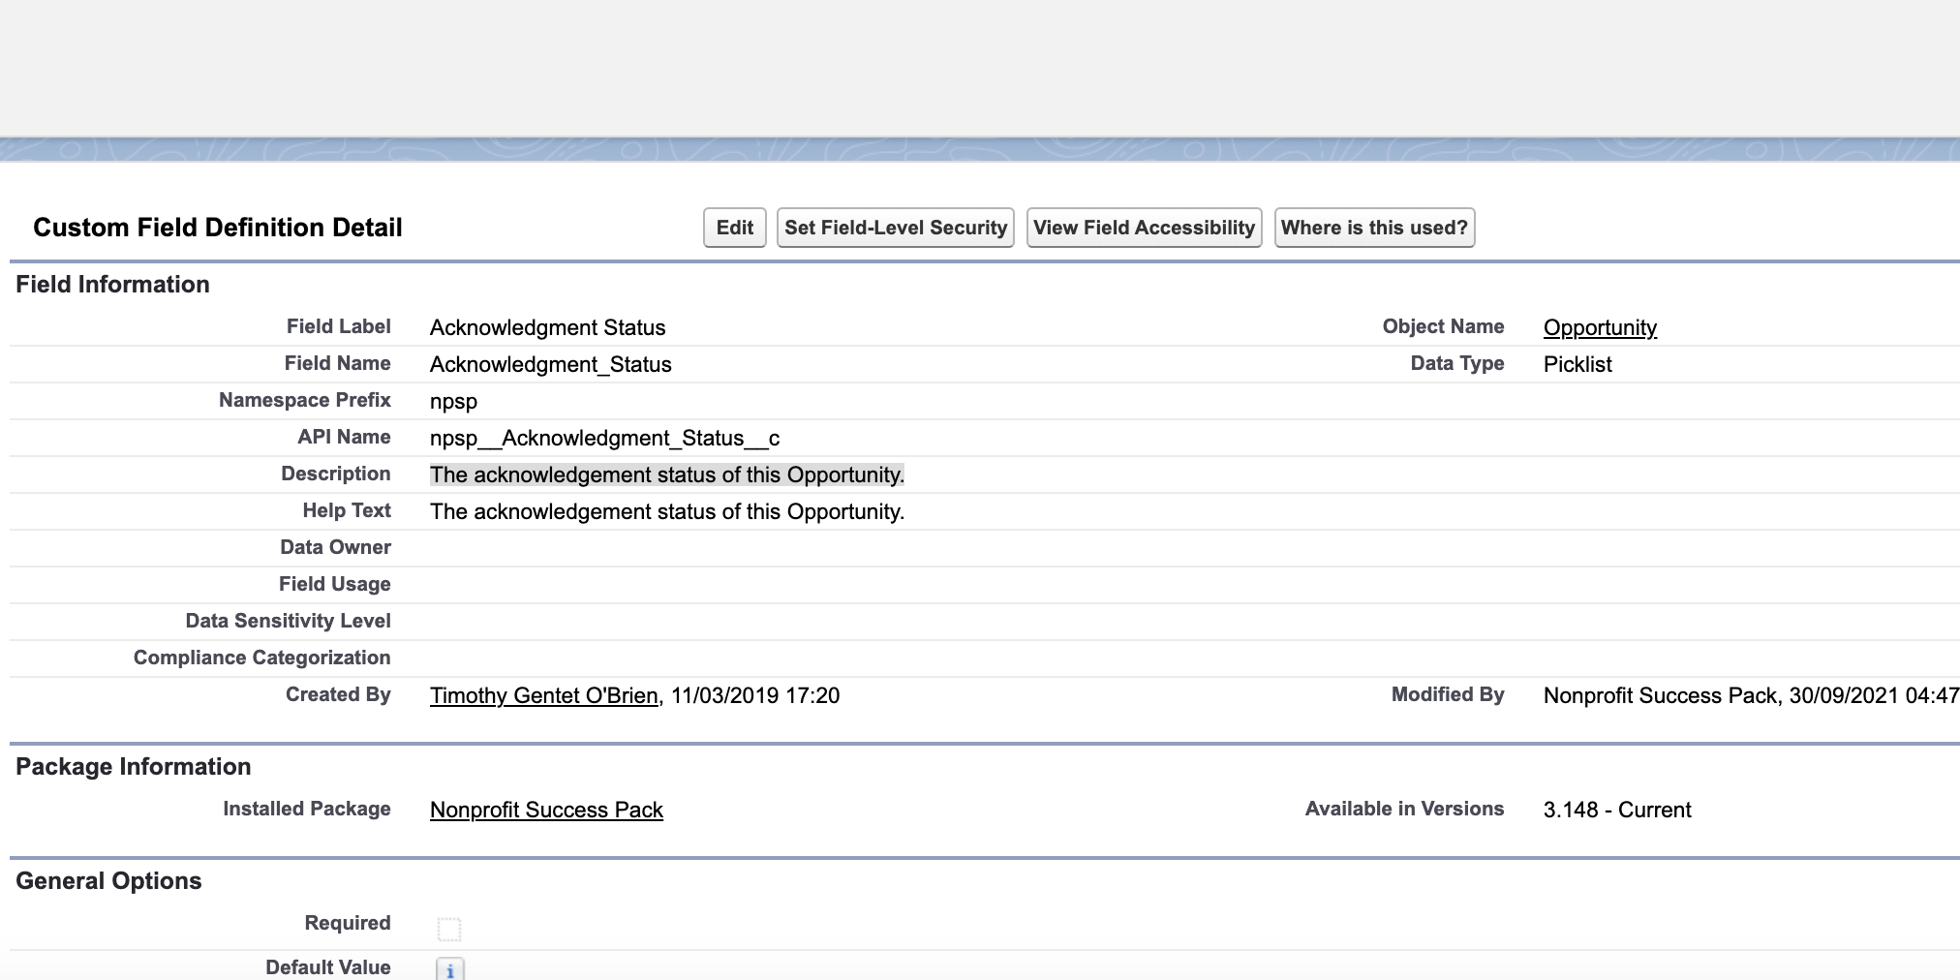Select the Data Type value Picklist

click(1578, 364)
